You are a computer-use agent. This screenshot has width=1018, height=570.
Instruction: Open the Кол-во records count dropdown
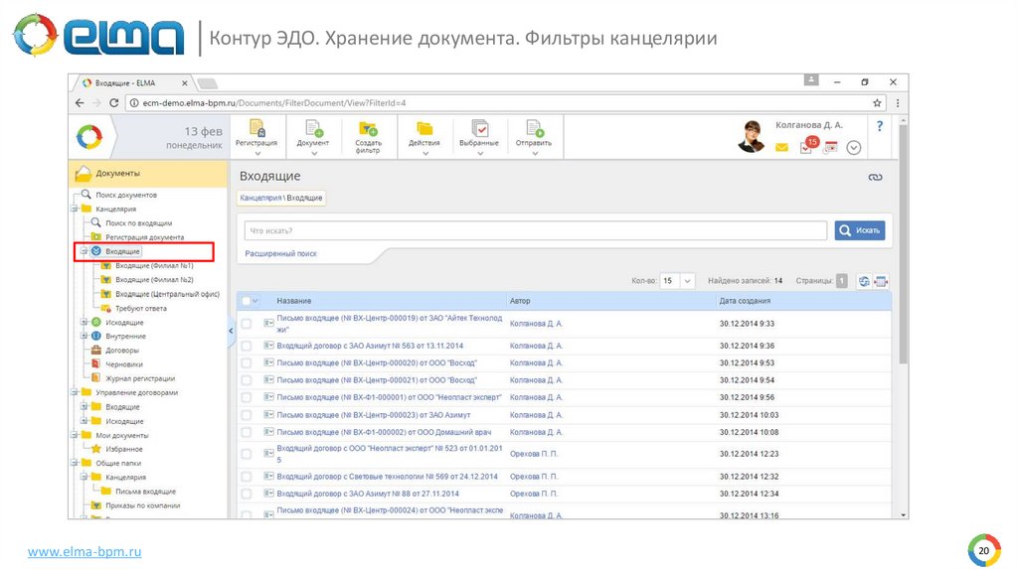[x=677, y=281]
